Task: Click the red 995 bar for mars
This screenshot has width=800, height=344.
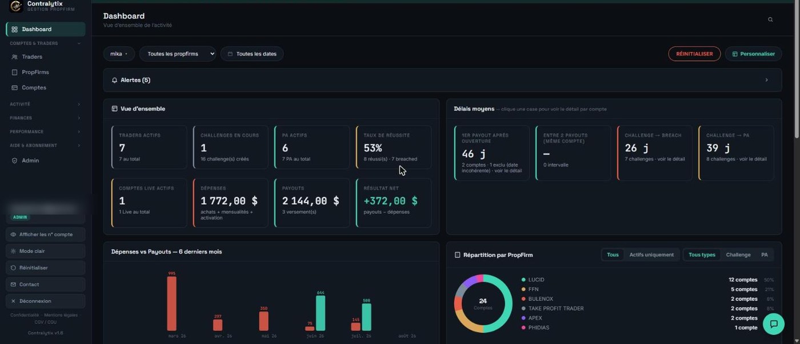Action: coord(171,303)
